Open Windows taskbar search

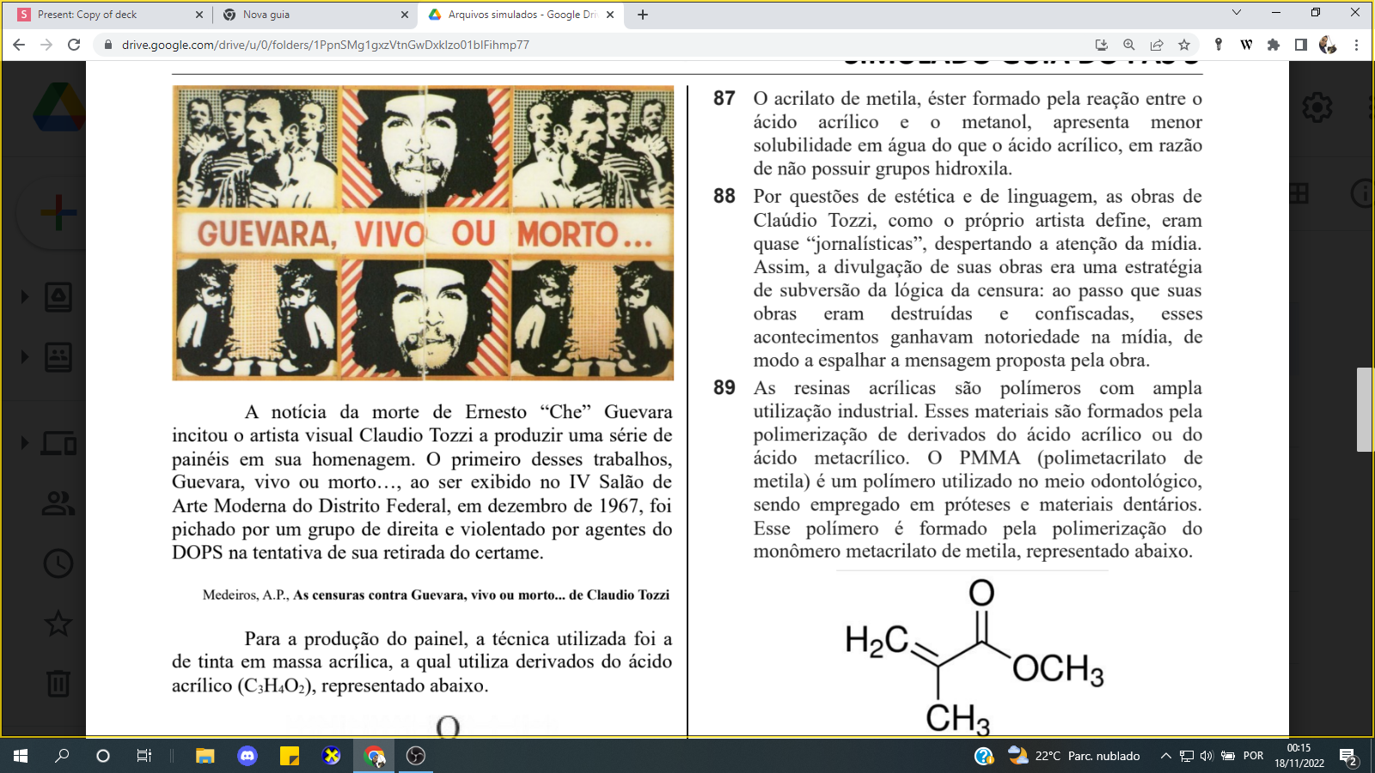point(62,756)
